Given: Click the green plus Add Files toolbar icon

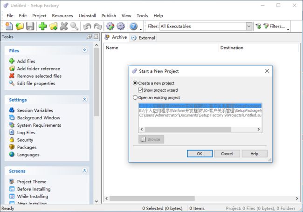Looking at the screenshot, I should 43,26.
